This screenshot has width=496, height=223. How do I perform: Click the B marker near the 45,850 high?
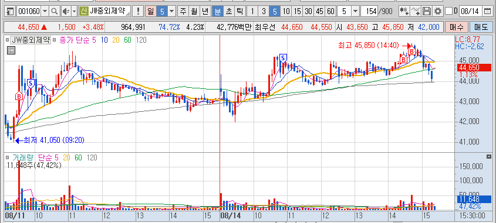point(411,51)
